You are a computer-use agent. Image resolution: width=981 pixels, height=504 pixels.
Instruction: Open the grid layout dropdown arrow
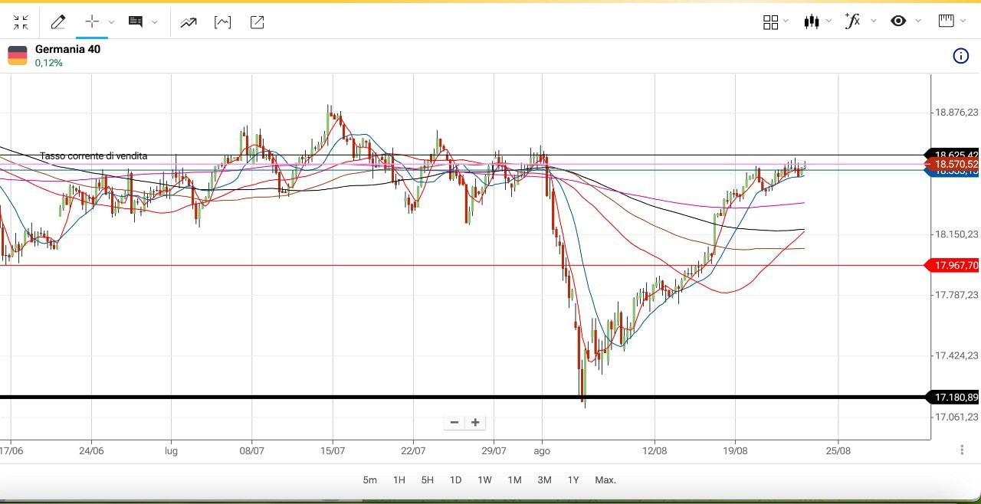(x=786, y=22)
